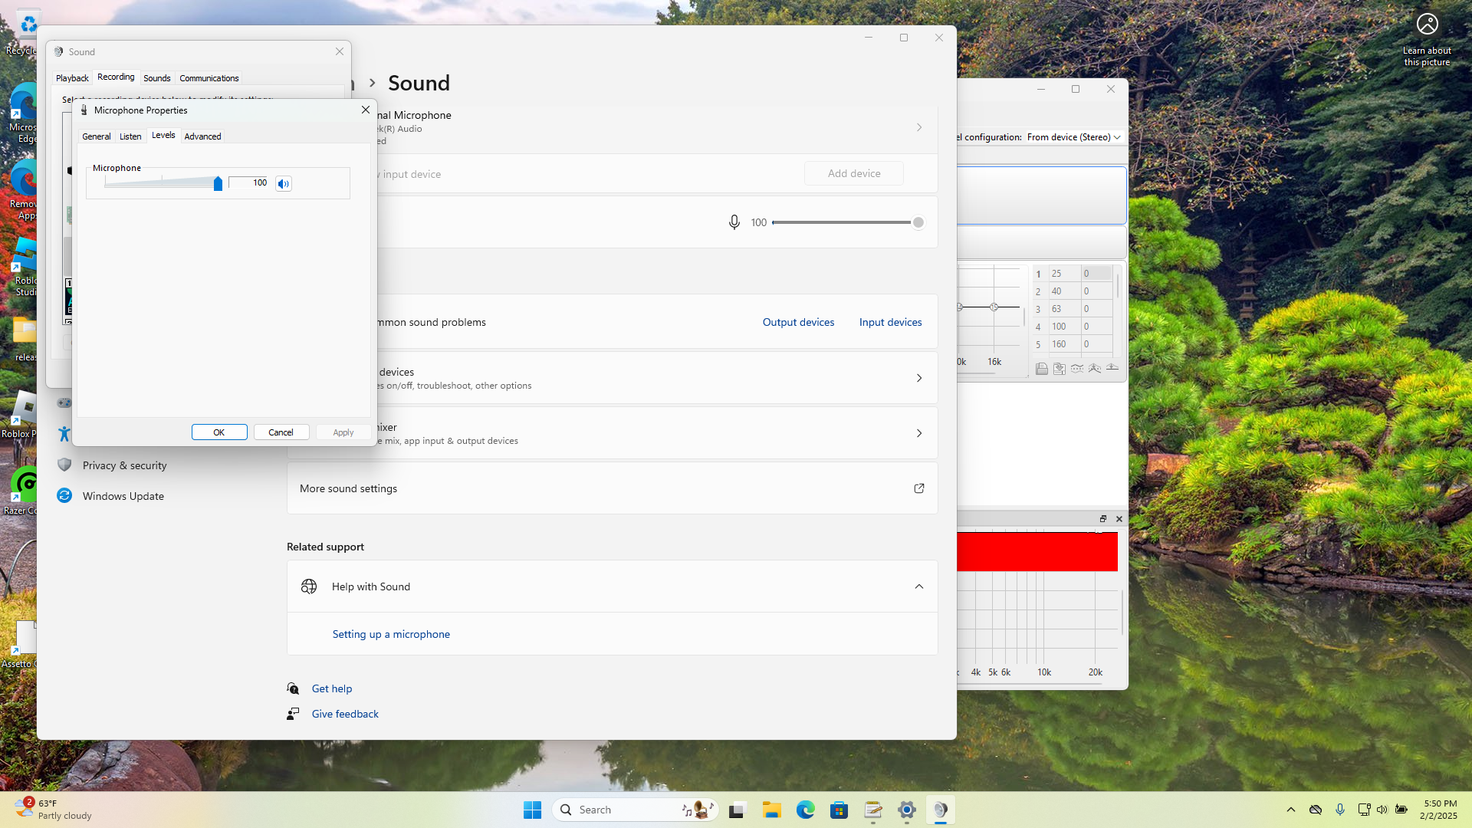Open Settings gear icon in taskbar

906,810
